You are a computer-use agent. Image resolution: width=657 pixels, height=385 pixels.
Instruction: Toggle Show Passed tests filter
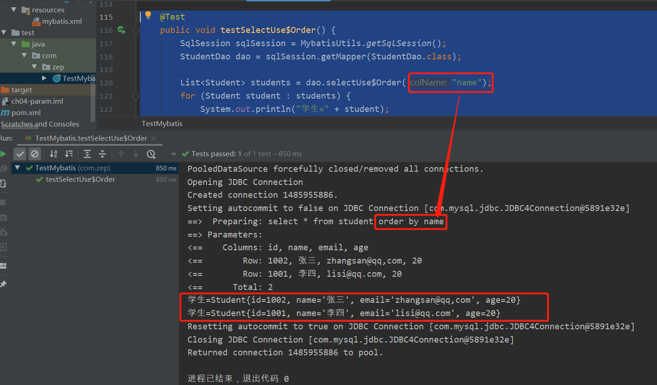[20, 154]
